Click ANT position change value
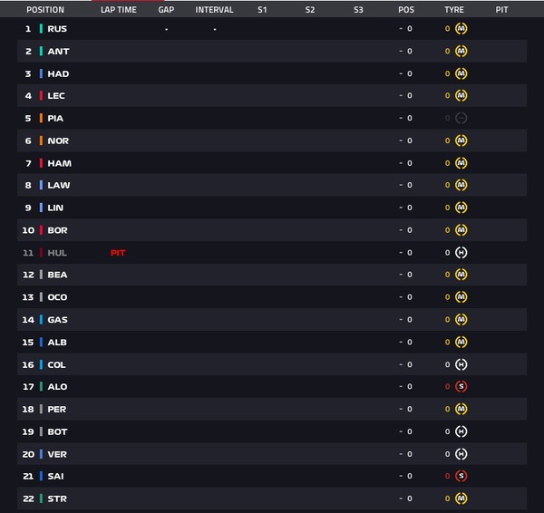The image size is (544, 513). pos(406,51)
